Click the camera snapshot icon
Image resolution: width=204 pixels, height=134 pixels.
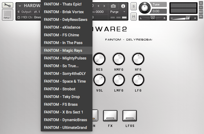pos(113,6)
